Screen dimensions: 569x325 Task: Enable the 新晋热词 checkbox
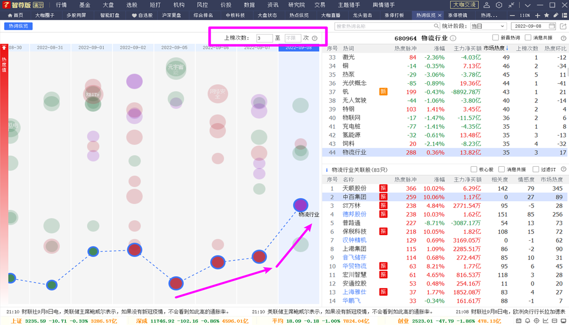click(x=495, y=38)
